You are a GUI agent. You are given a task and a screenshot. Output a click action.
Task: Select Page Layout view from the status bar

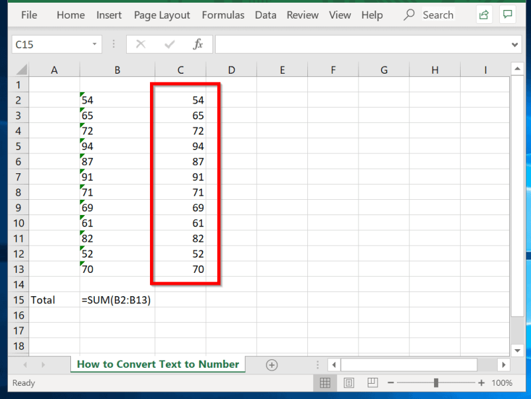[348, 382]
